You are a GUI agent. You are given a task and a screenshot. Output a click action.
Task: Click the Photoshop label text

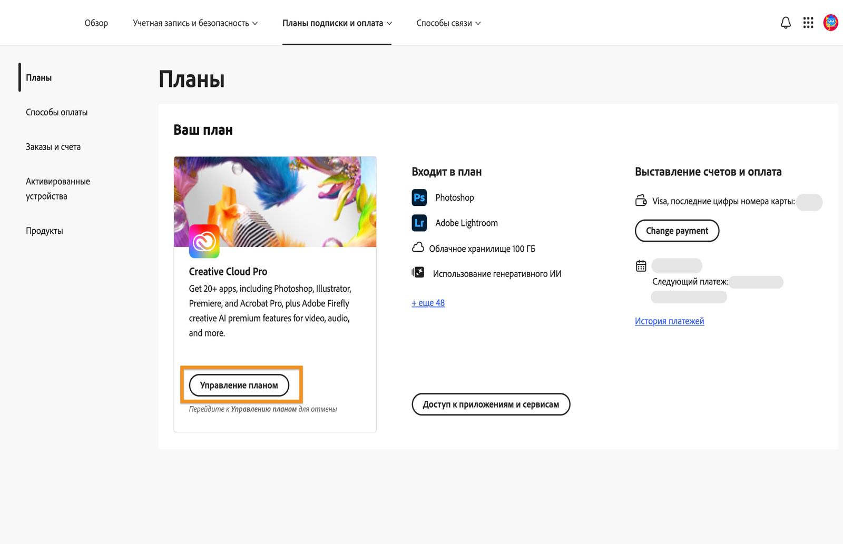[x=455, y=197]
